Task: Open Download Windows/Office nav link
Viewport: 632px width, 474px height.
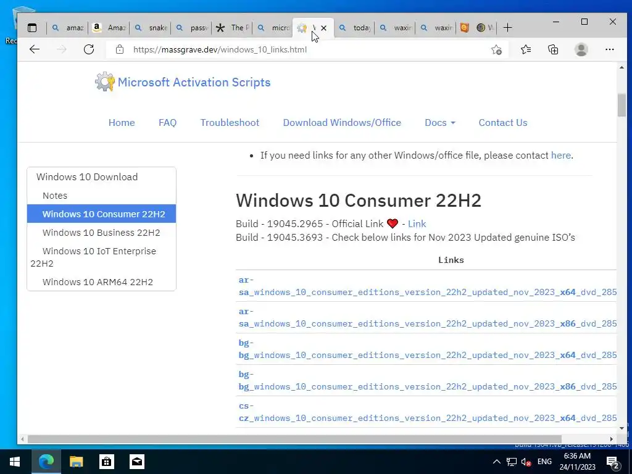Action: 342,123
